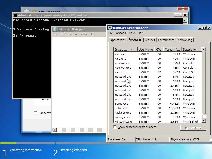The image size is (212, 159).
Task: Select the winpeshl.exe process row
Action: click(x=157, y=121)
